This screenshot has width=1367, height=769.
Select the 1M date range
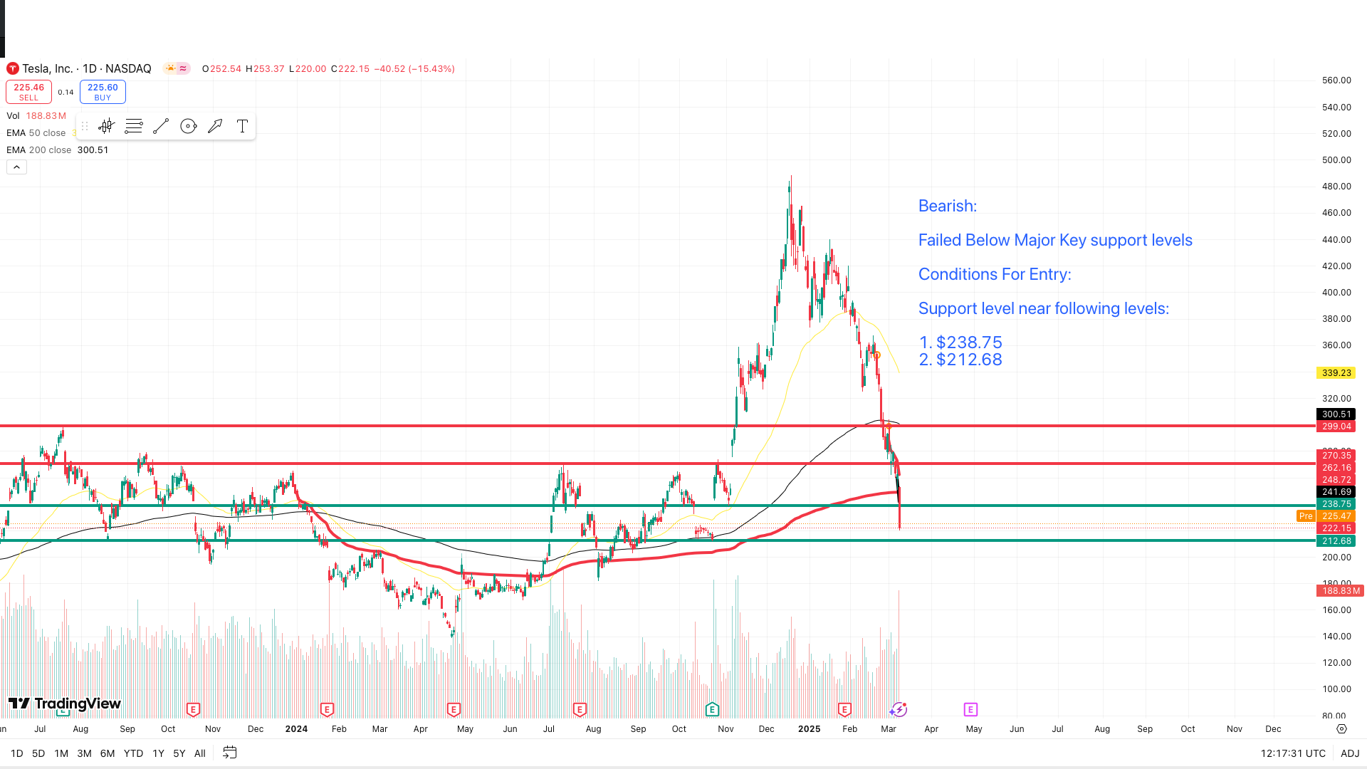(61, 753)
